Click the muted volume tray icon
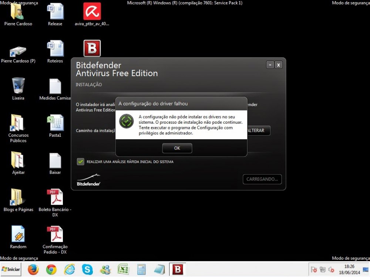This screenshot has height=277, width=370. click(x=331, y=270)
